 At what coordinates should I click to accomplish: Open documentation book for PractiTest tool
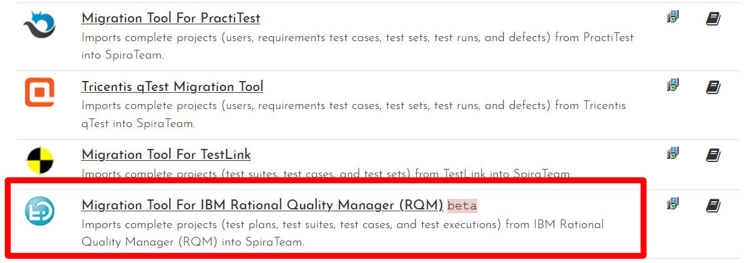click(x=713, y=19)
